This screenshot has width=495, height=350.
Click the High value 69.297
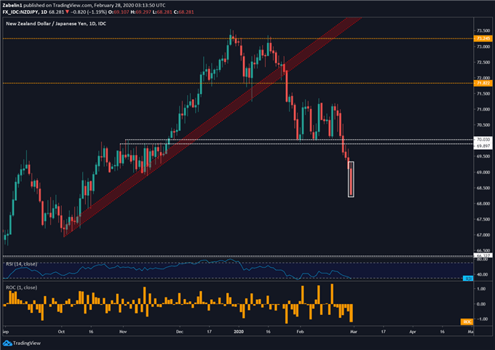143,12
